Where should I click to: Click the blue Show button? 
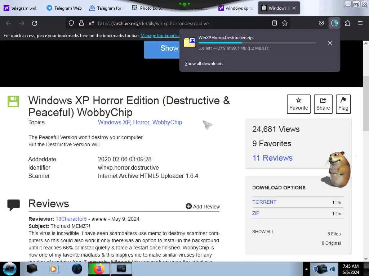click(162, 49)
